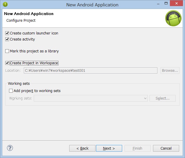The image size is (185, 158).
Task: Close the dialog with the red X
Action: (x=176, y=3)
